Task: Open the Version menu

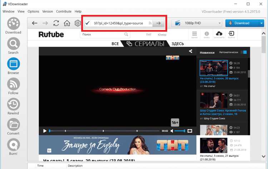Action: click(x=48, y=11)
